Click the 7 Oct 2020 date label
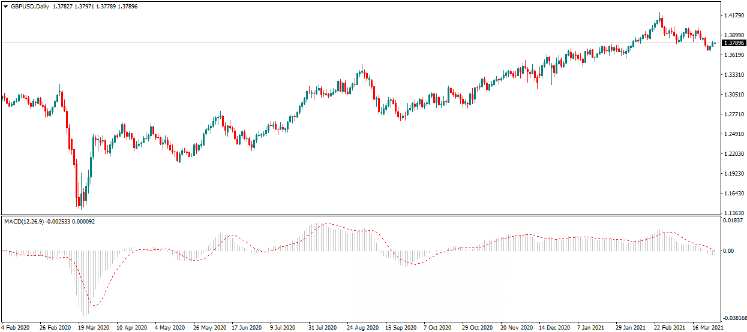 coord(437,328)
